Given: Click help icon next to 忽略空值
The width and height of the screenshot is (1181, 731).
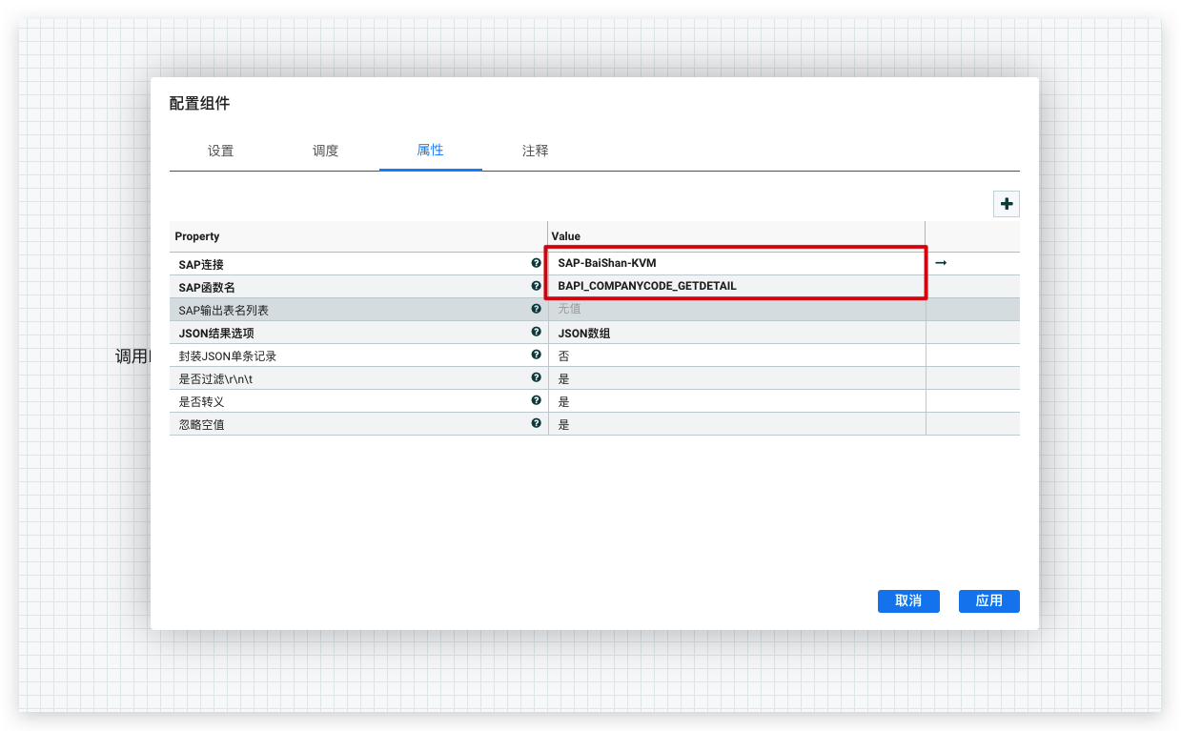Looking at the screenshot, I should tap(536, 423).
